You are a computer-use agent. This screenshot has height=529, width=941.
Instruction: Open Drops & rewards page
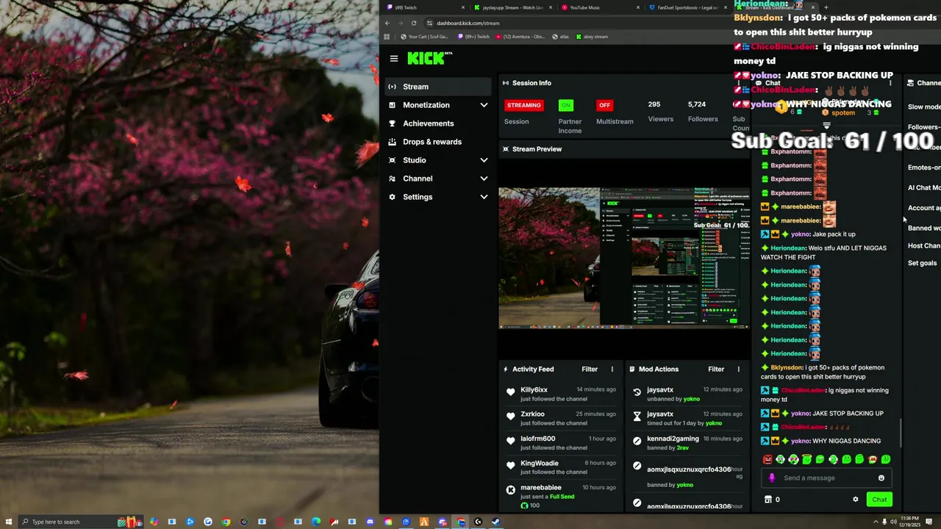coord(439,142)
